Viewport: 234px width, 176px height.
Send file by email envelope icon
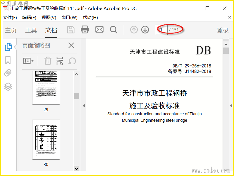(99, 30)
